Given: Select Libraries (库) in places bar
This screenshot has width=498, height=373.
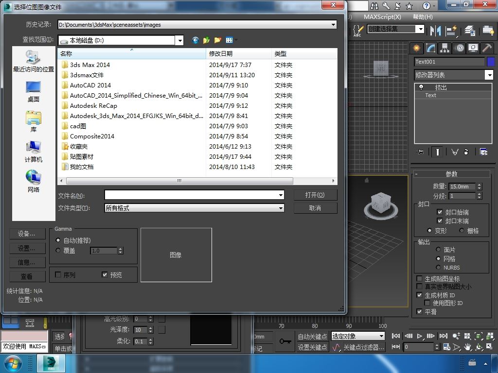Looking at the screenshot, I should [34, 121].
